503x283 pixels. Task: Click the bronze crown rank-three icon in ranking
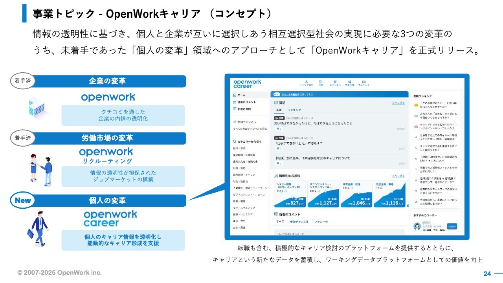[x=416, y=126]
